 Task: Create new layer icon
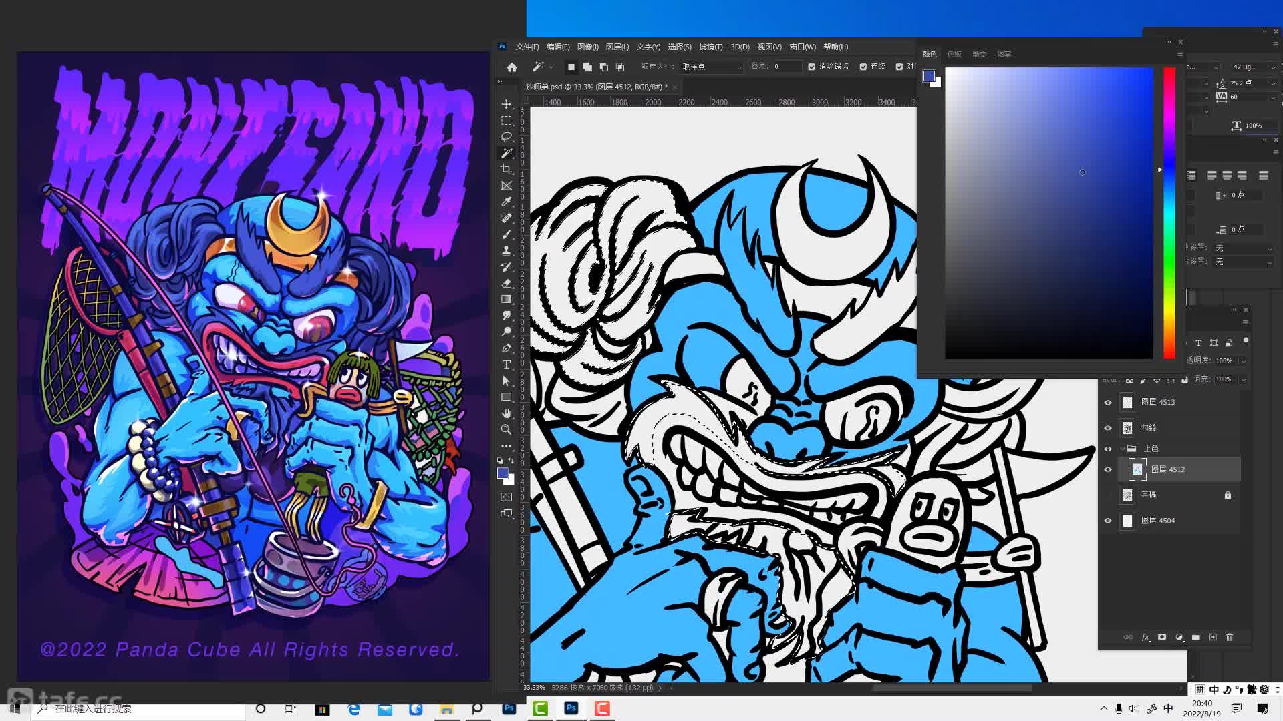[1213, 637]
